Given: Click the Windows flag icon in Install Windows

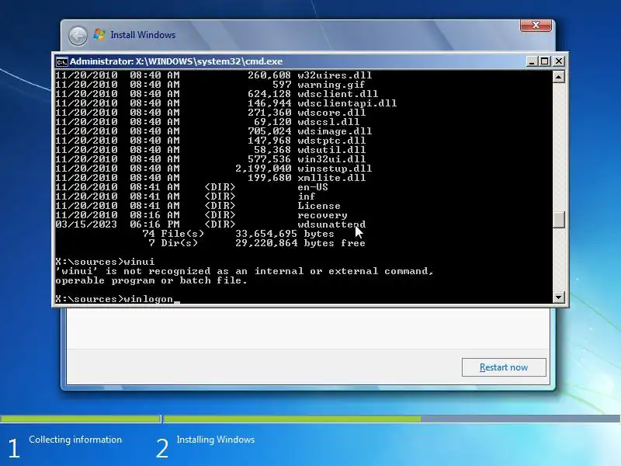Looking at the screenshot, I should (99, 35).
